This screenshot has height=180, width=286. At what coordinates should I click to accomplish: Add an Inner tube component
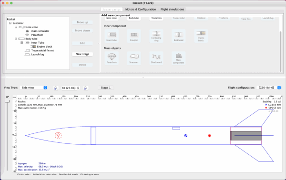pyautogui.click(x=112, y=36)
